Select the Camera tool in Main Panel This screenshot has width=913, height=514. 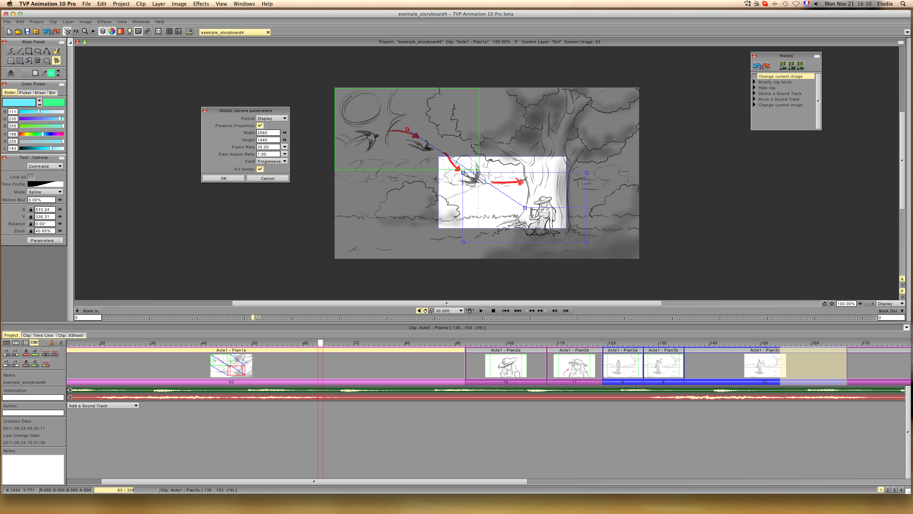(56, 61)
